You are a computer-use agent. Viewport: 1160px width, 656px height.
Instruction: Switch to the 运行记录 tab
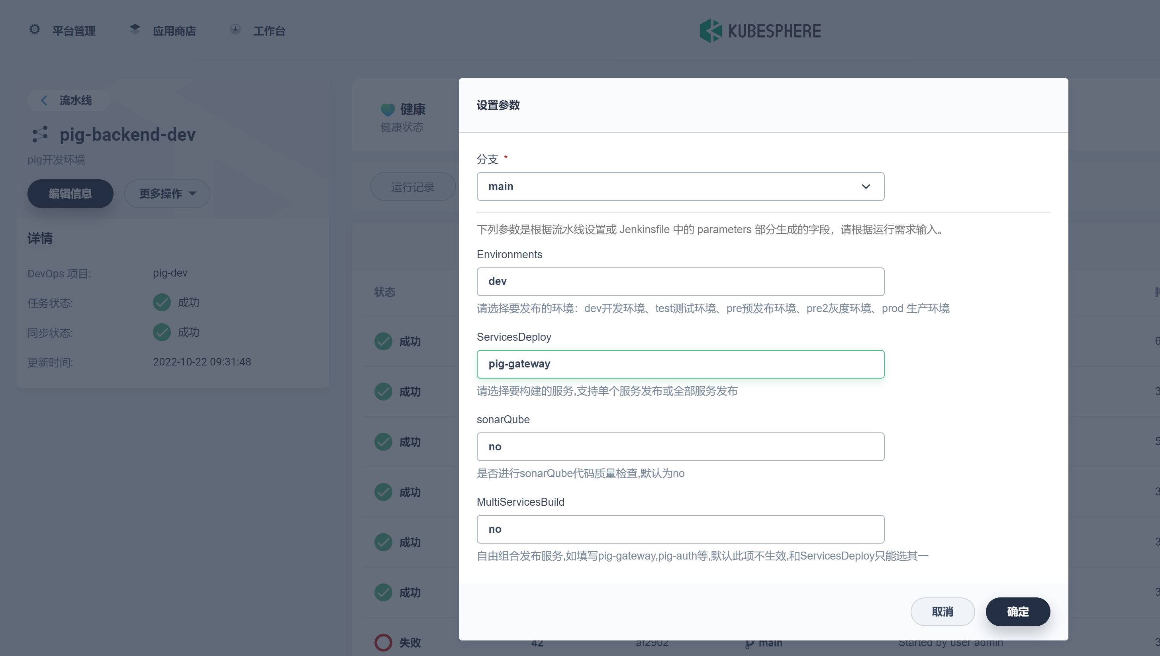click(412, 187)
